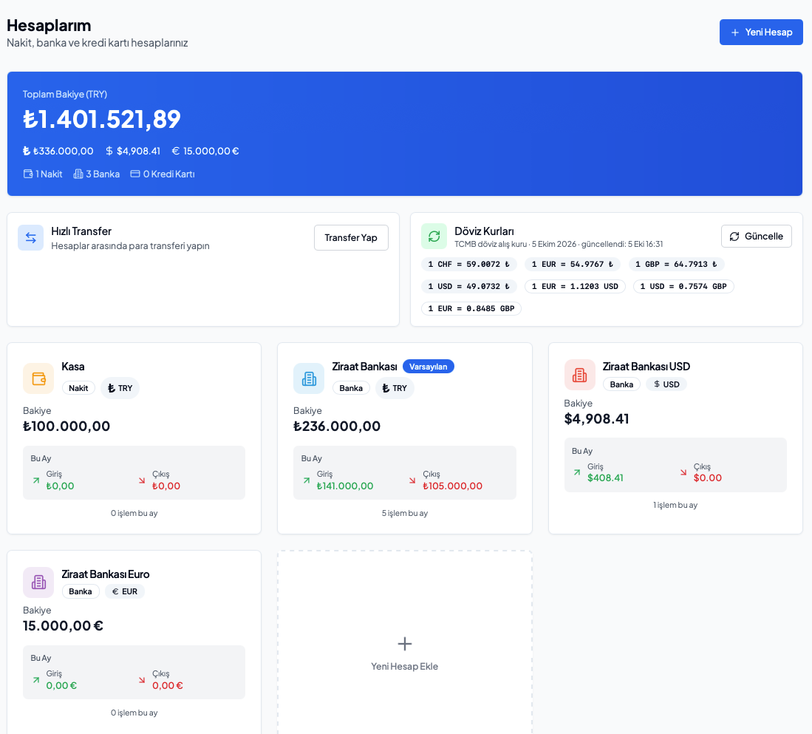
Task: Click the blue bank icon on Ziraat Bankası card
Action: [309, 378]
